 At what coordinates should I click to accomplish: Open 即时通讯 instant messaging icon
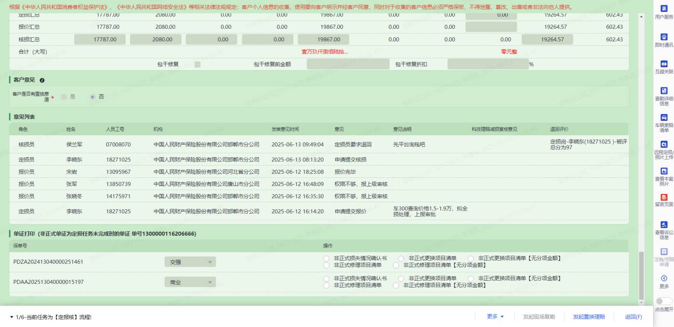pyautogui.click(x=664, y=37)
